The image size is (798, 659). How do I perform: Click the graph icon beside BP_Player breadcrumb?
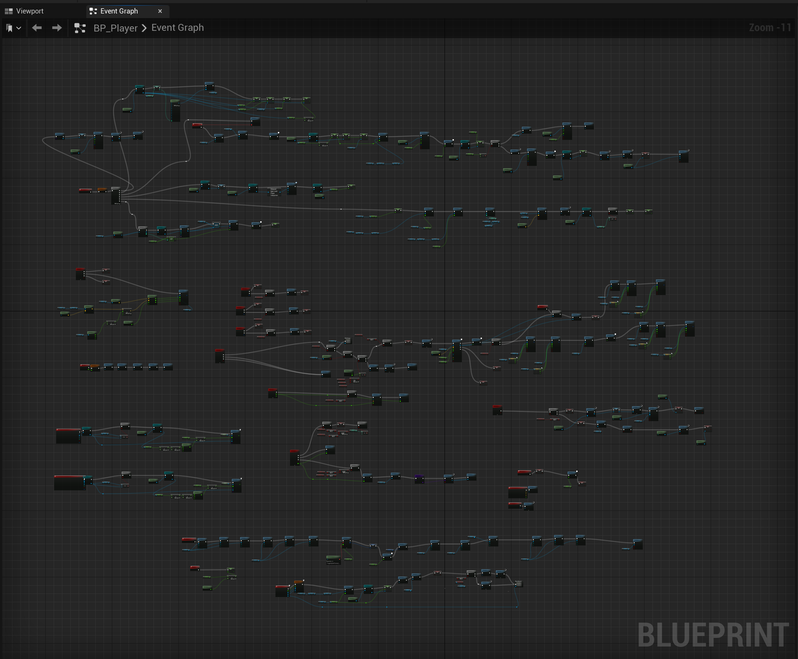[x=80, y=28]
